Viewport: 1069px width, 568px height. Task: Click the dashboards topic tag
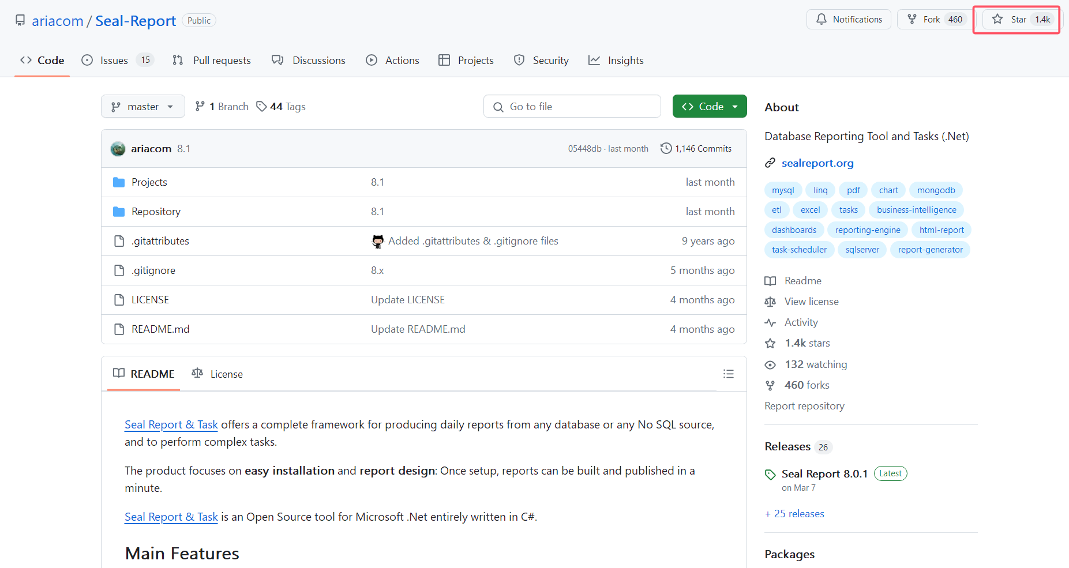point(794,230)
